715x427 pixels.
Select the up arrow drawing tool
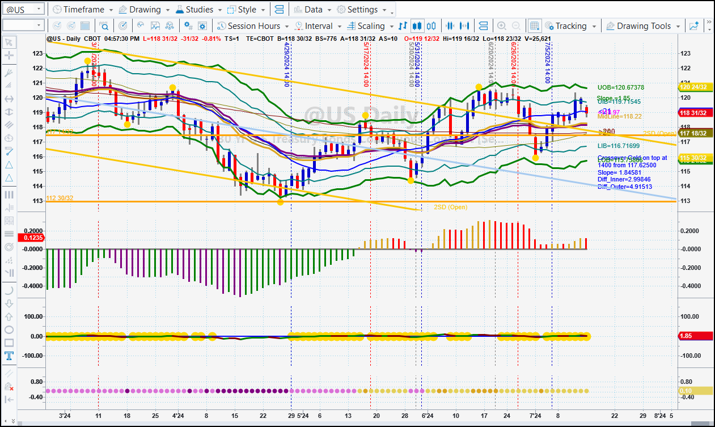point(9,316)
